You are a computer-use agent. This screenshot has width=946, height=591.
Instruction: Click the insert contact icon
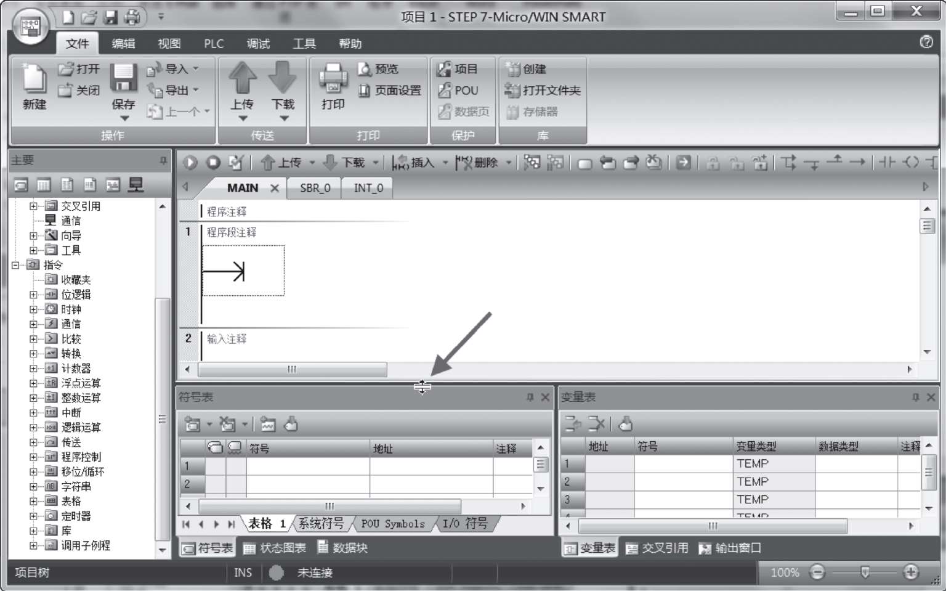(x=887, y=162)
